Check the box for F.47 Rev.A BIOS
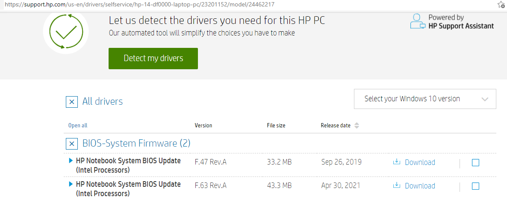The width and height of the screenshot is (507, 200). [475, 162]
